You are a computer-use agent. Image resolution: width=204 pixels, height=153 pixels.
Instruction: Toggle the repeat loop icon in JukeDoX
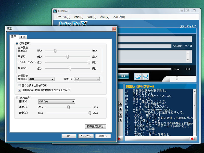(138, 77)
